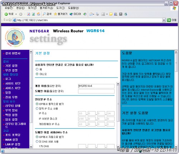Click the Forward navigation icon
This screenshot has width=179, height=154.
pos(21,14)
